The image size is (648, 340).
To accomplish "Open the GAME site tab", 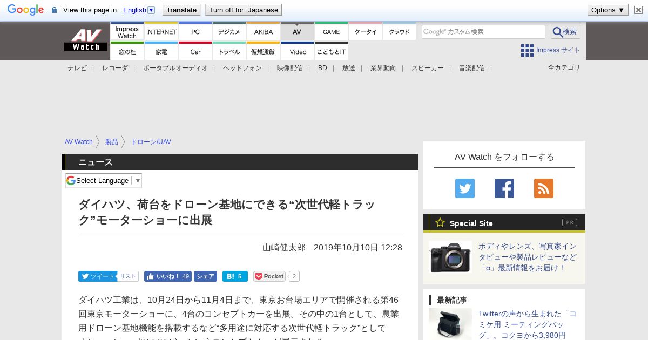I will (x=331, y=32).
